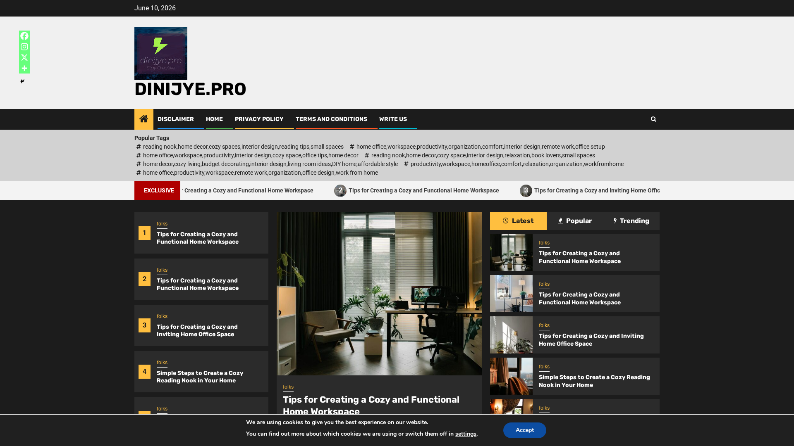Click folks category above list article 1

tap(162, 224)
